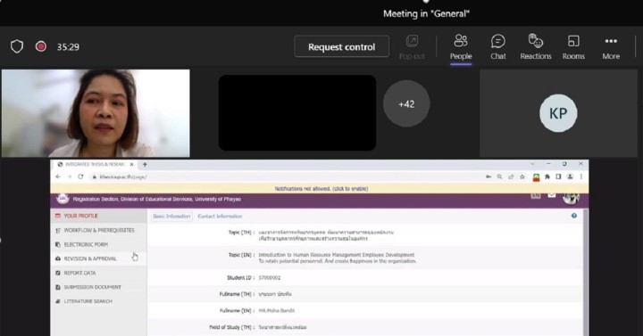This screenshot has width=643, height=336.
Task: Switch to Basic Information tab
Action: pyautogui.click(x=171, y=216)
